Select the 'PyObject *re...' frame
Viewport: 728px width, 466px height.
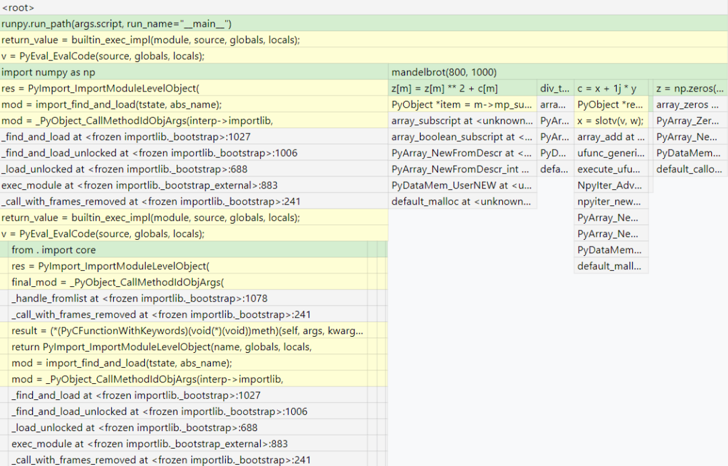pyautogui.click(x=611, y=104)
